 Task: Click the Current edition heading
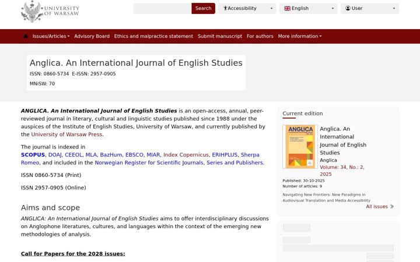pos(303,114)
